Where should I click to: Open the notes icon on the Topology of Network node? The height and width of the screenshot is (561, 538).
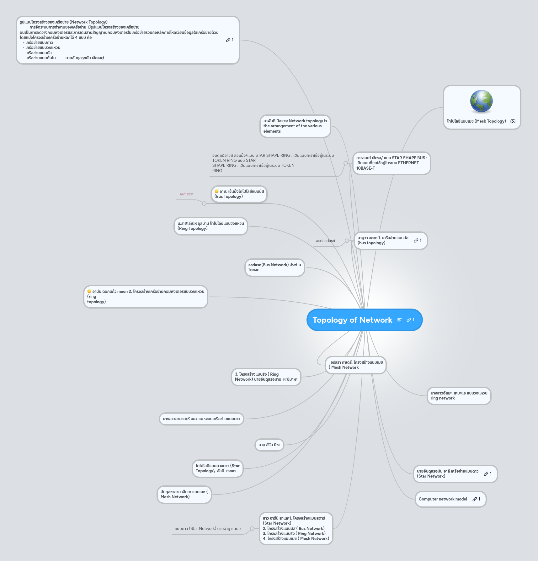point(399,320)
